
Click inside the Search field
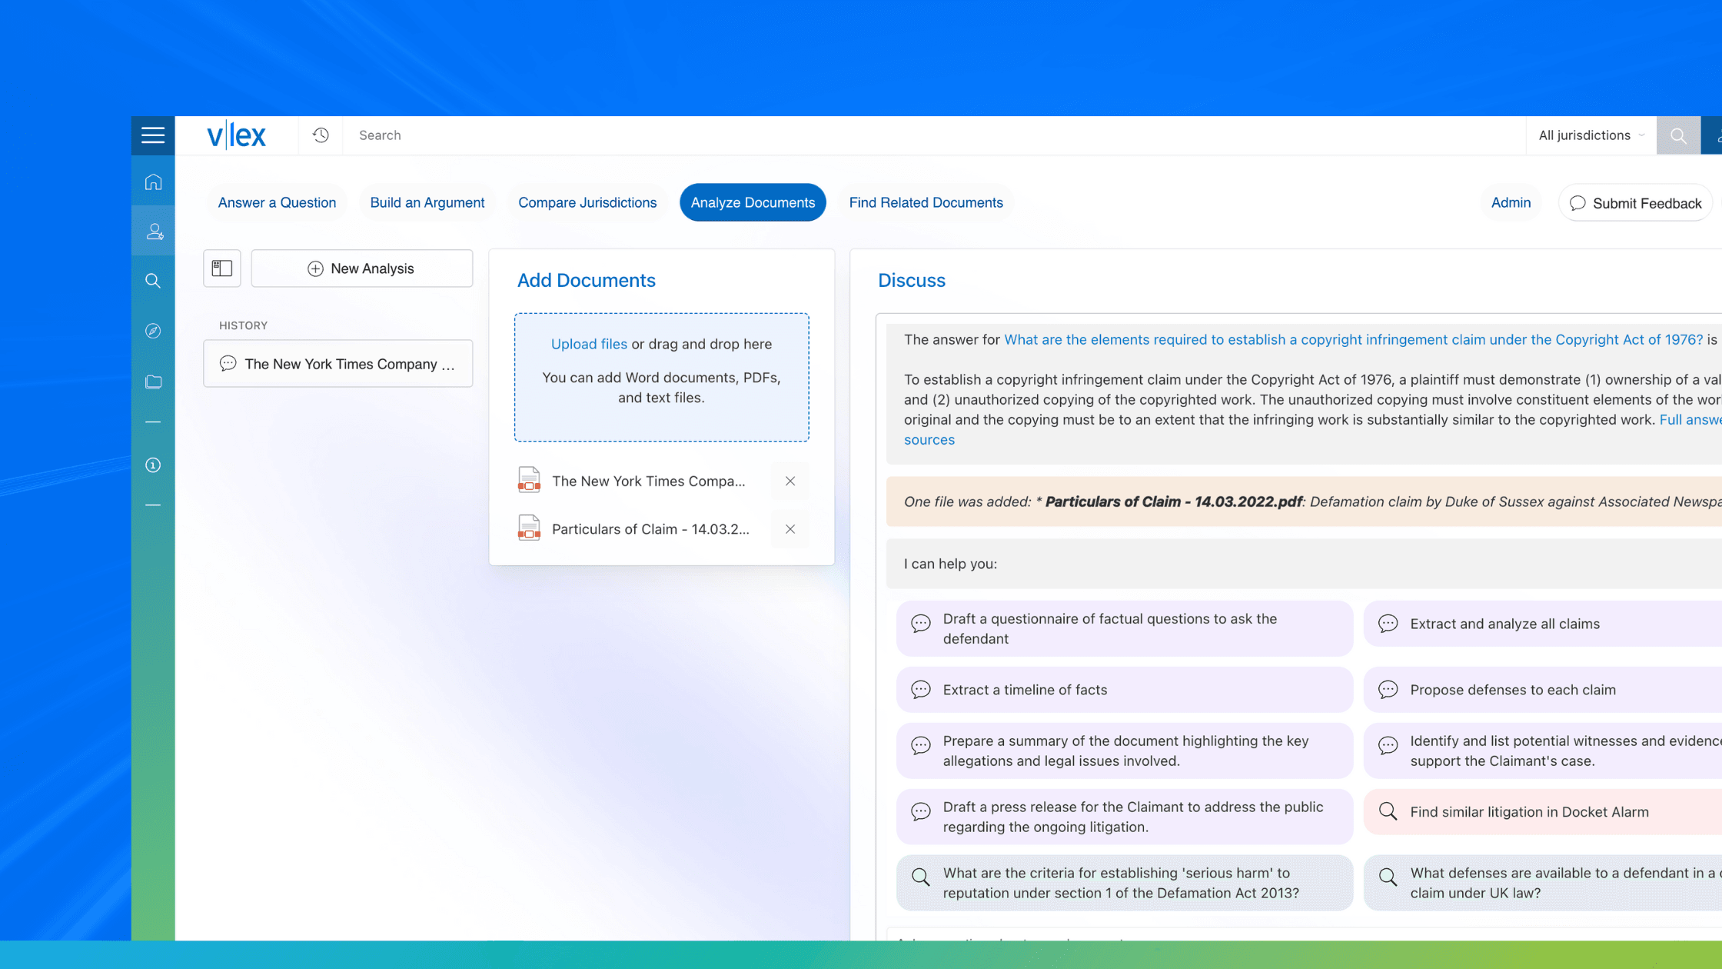click(934, 135)
